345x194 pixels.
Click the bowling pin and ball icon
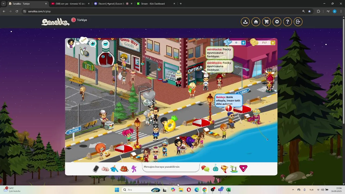coord(85,52)
